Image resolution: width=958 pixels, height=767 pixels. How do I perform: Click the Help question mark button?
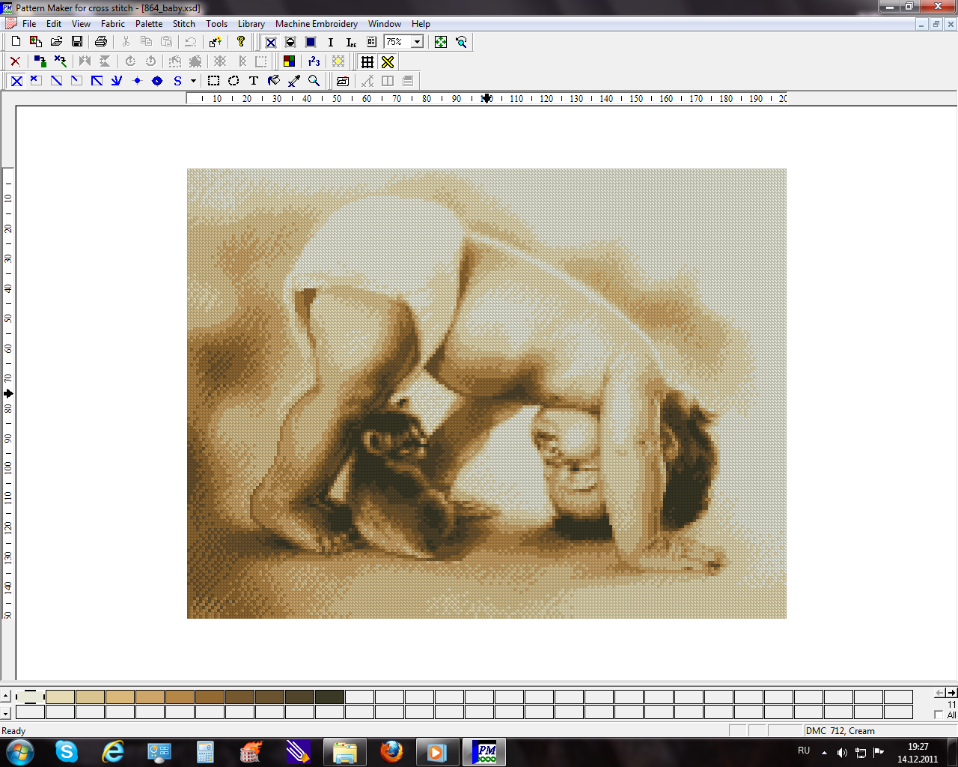240,42
